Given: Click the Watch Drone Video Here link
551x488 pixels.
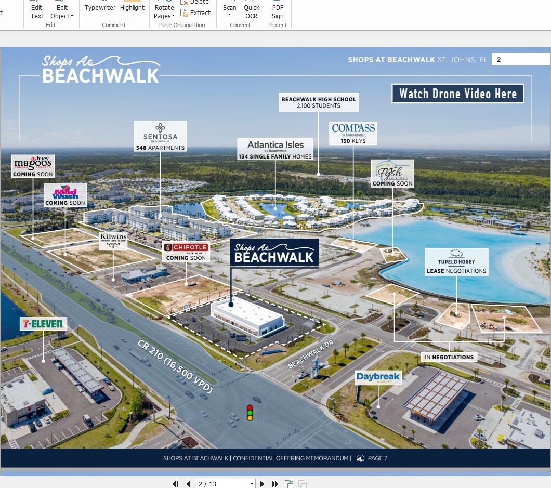Looking at the screenshot, I should point(457,94).
